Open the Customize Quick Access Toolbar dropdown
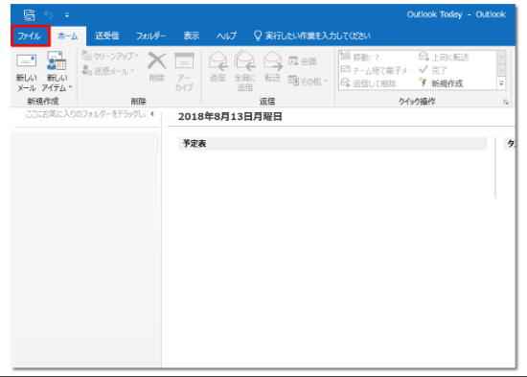The width and height of the screenshot is (527, 377). coord(67,14)
